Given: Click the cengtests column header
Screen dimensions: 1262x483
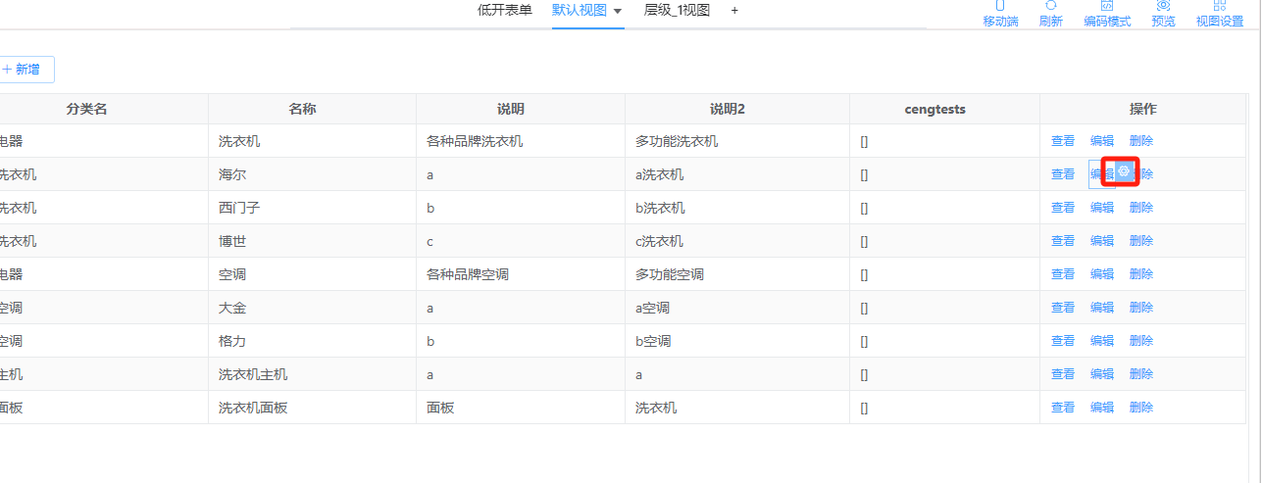Looking at the screenshot, I should [934, 109].
